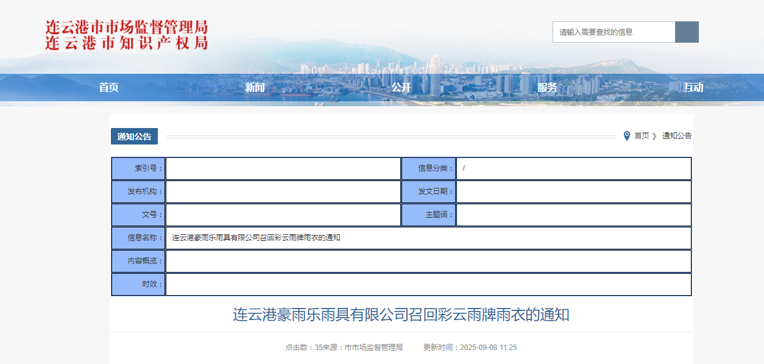Click the 信息名称 value about 彩云雨牌雨衣
The height and width of the screenshot is (364, 764).
point(256,238)
